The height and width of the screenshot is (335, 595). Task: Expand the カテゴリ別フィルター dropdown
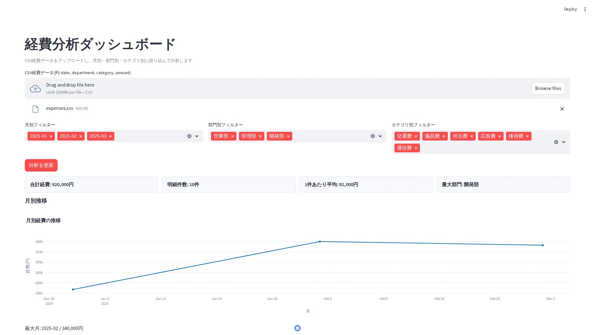coord(564,142)
